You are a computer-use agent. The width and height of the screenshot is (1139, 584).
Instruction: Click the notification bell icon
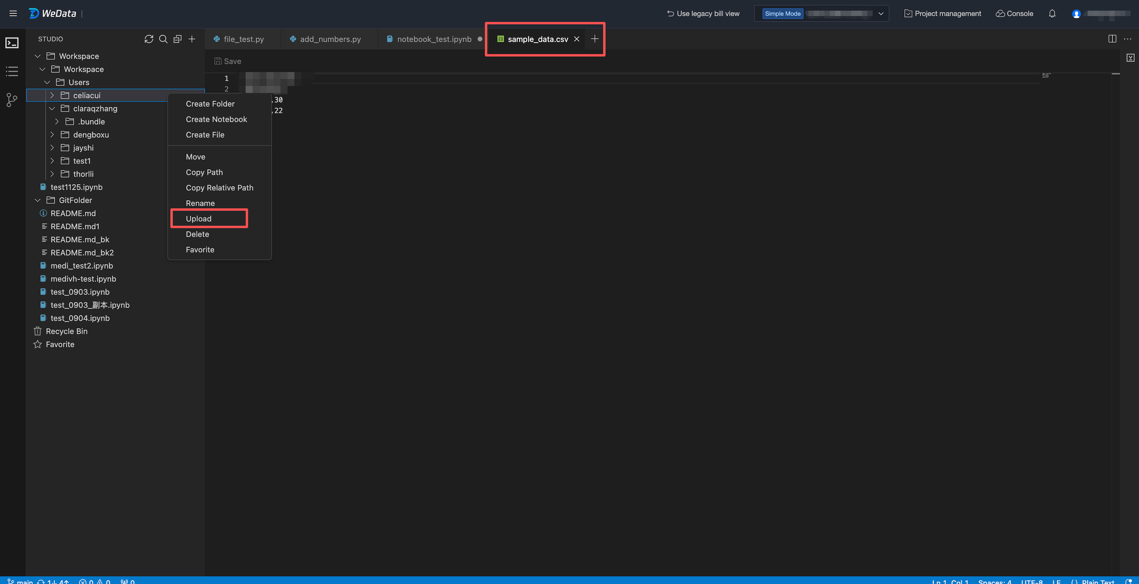click(x=1052, y=14)
